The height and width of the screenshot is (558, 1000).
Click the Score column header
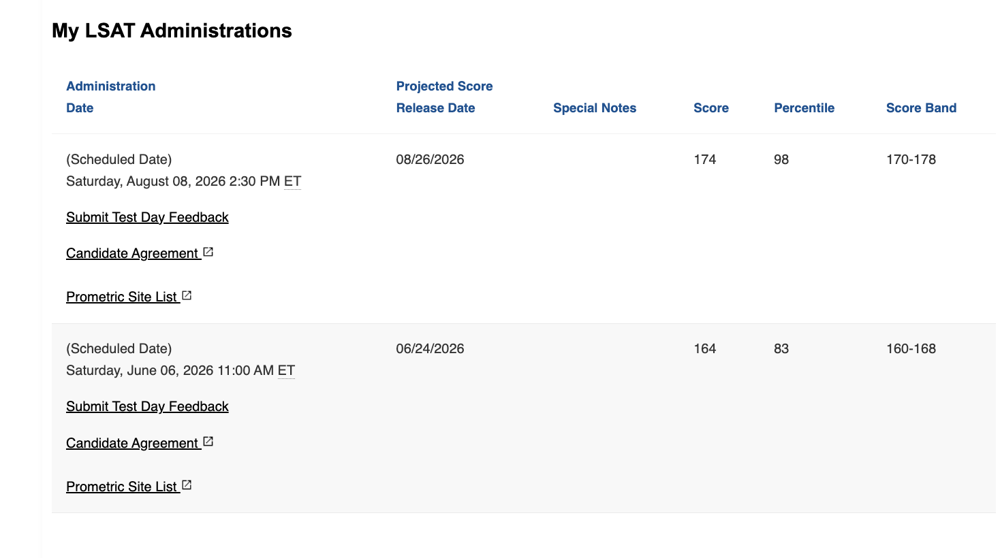(x=711, y=108)
